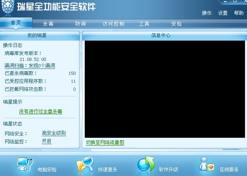Go to the 访问控制 tab
This screenshot has height=176, width=247.
click(114, 24)
